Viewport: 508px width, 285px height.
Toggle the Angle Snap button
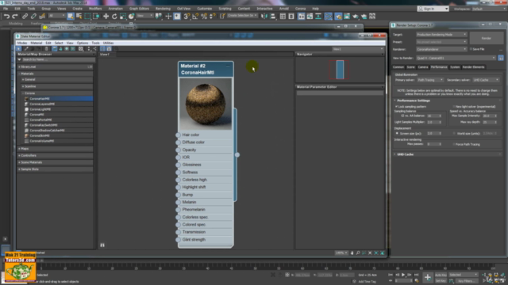(195, 16)
